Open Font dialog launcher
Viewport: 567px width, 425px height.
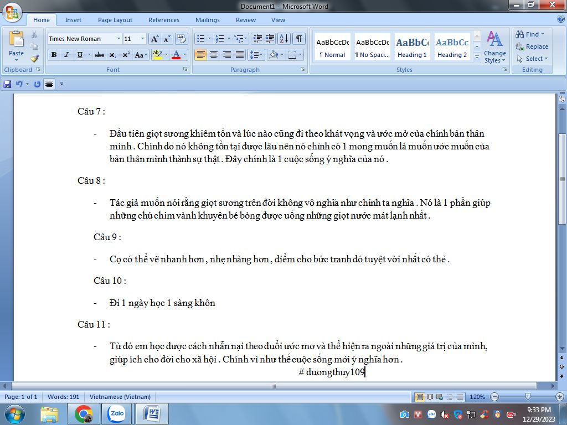[x=185, y=69]
